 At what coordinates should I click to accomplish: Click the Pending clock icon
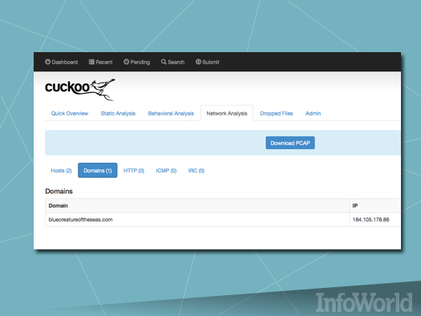click(126, 62)
